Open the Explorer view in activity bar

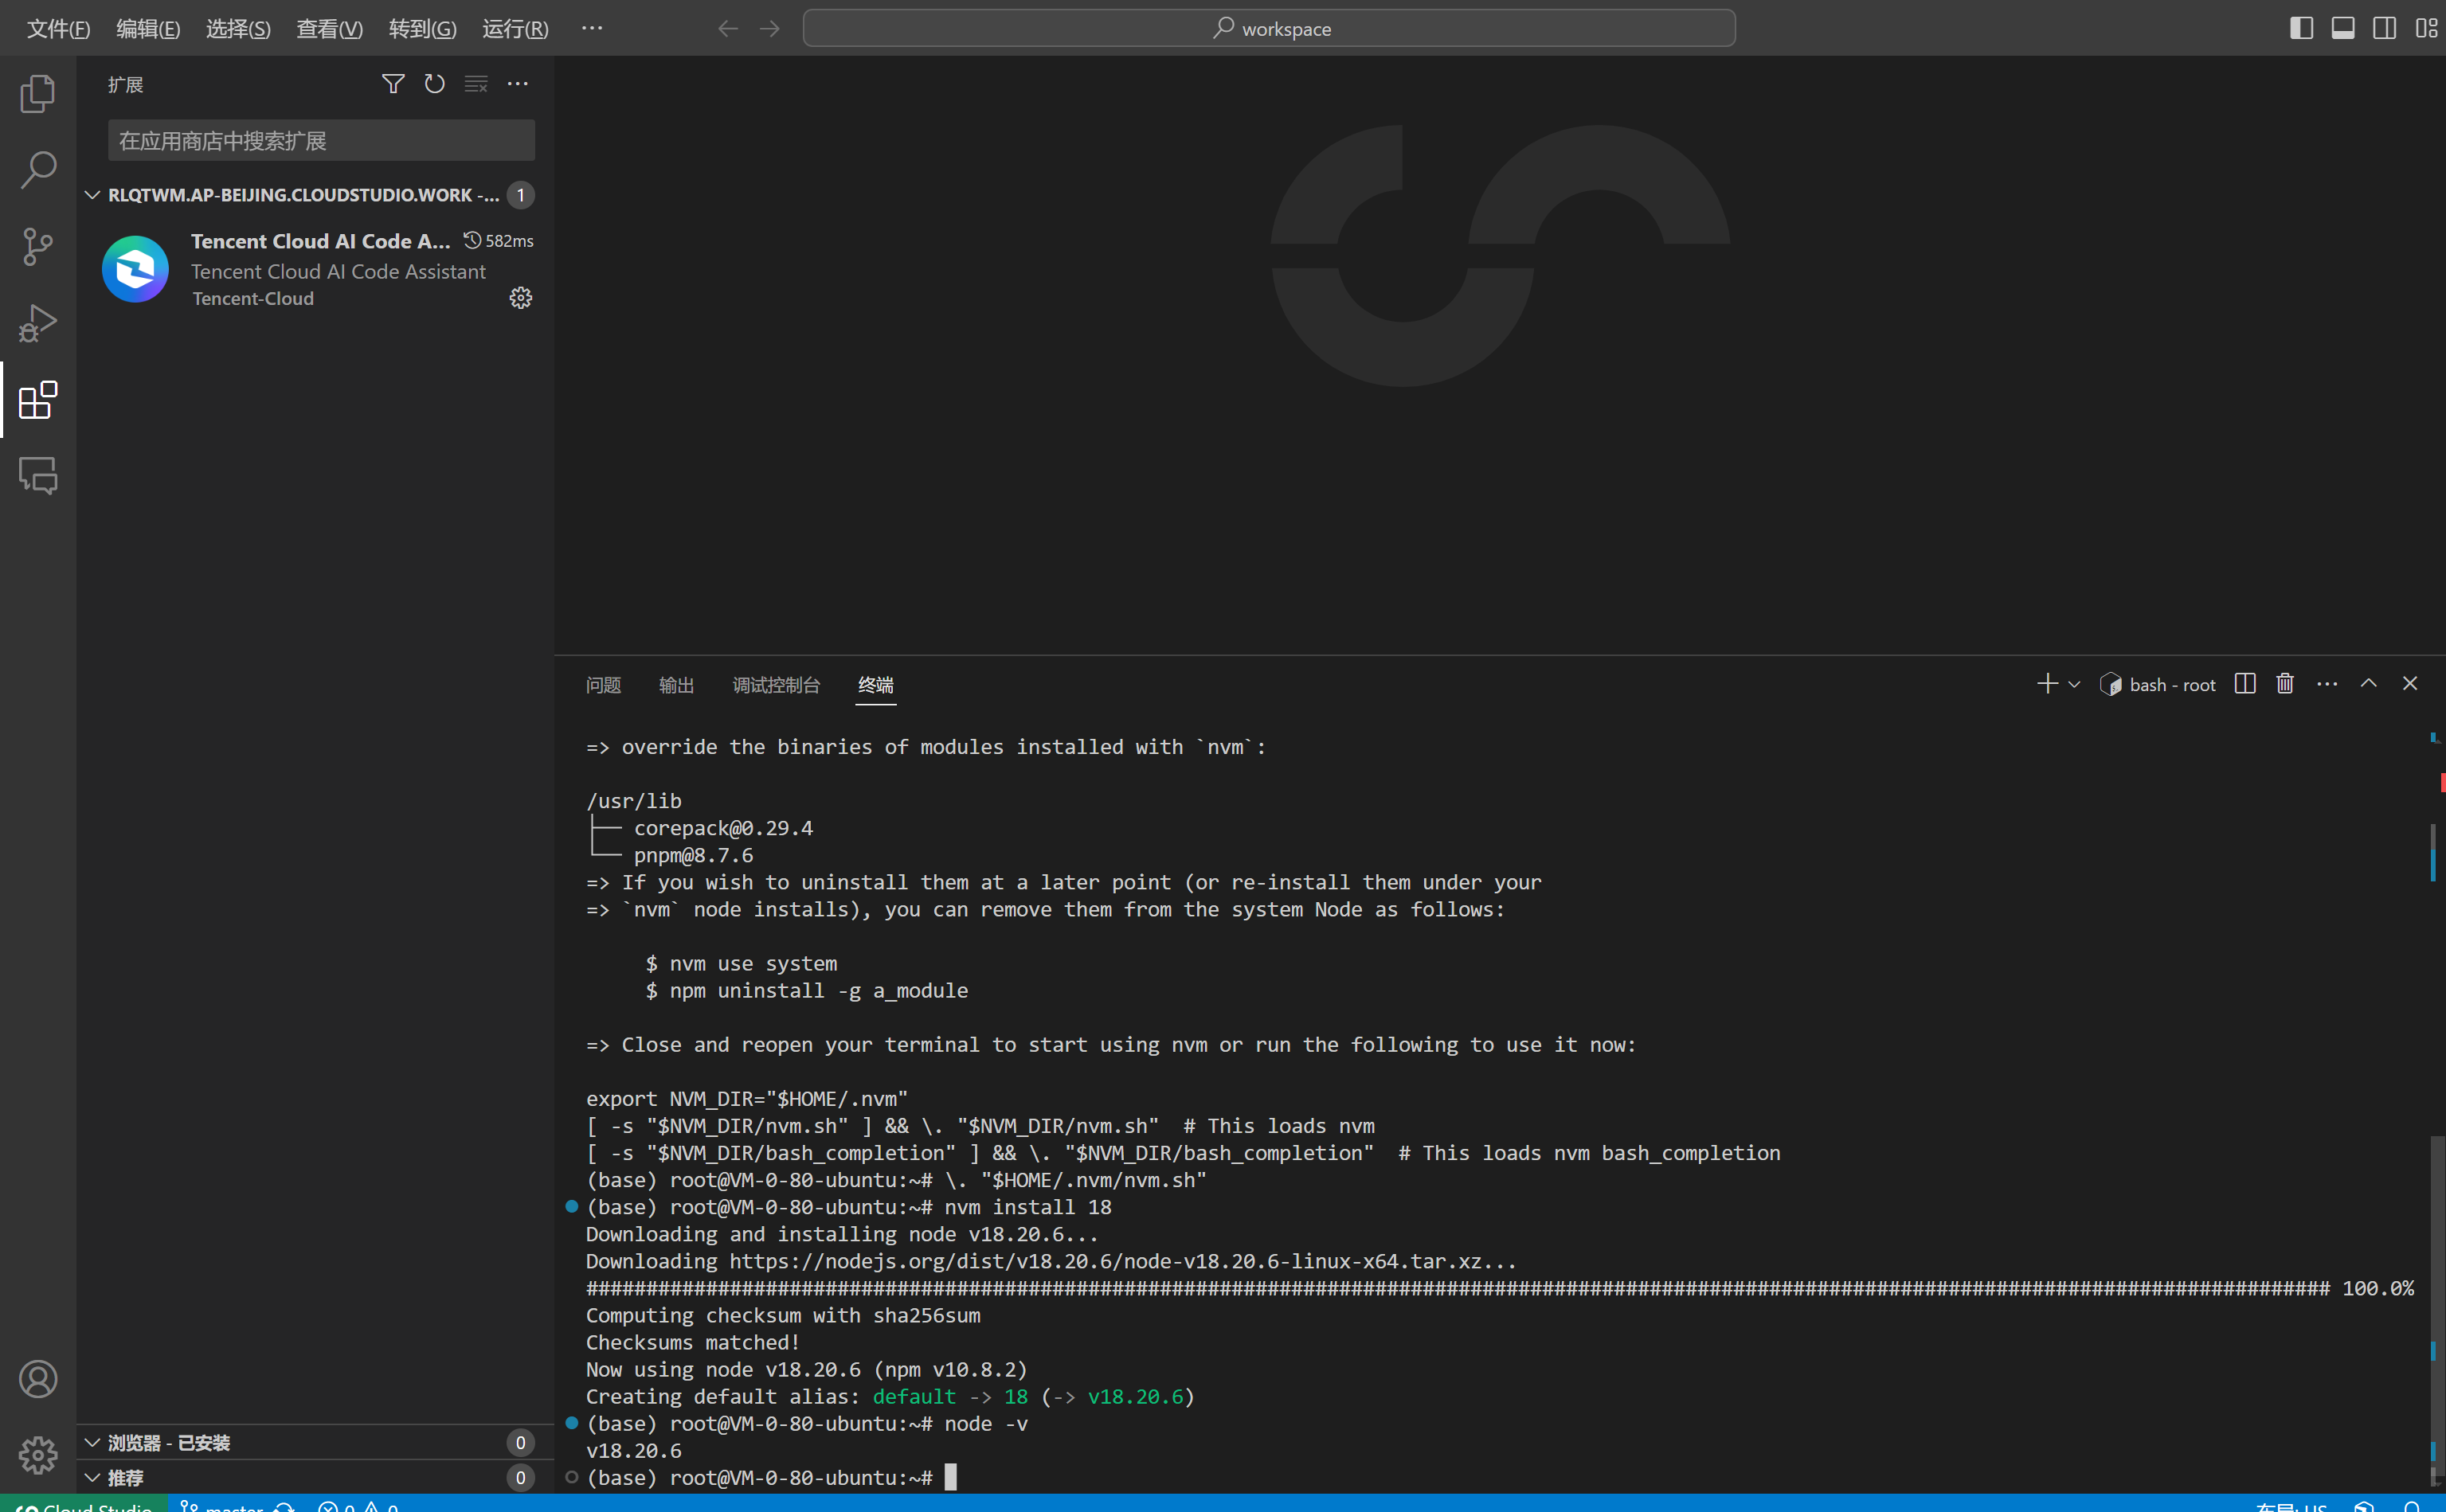point(38,94)
